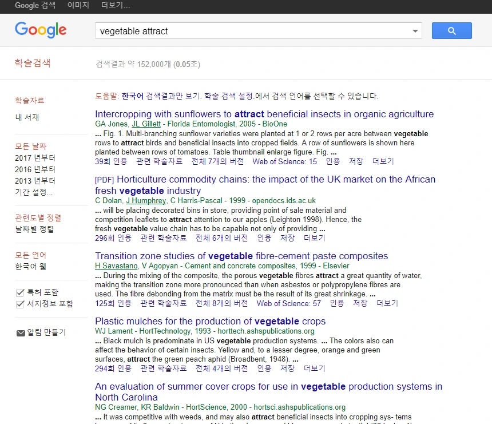The width and height of the screenshot is (492, 424).
Task: Open the 이미지 top bar item
Action: (78, 5)
